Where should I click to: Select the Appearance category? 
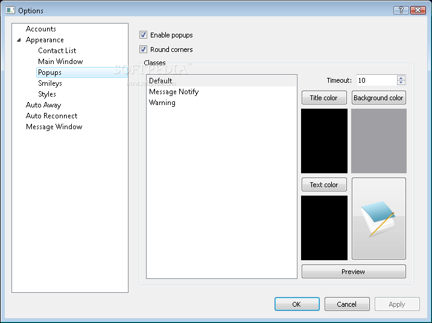click(45, 40)
